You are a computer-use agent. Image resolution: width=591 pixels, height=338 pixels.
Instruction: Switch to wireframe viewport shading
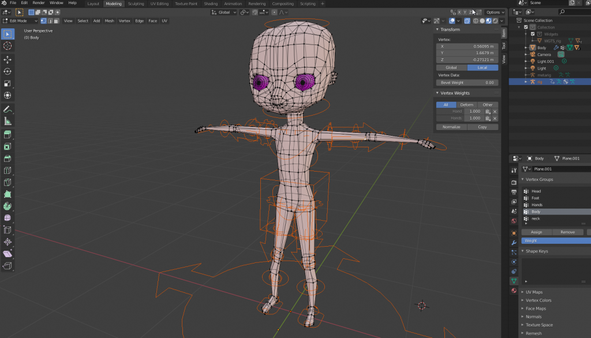[x=476, y=21]
